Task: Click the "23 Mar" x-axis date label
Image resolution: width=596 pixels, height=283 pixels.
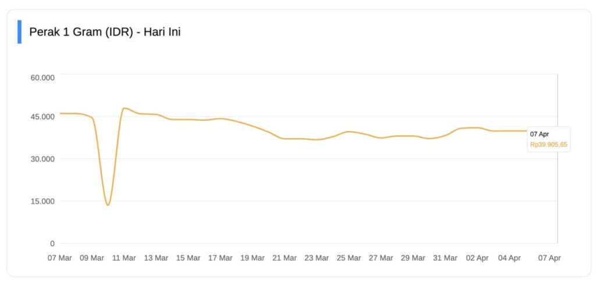Action: coord(317,257)
